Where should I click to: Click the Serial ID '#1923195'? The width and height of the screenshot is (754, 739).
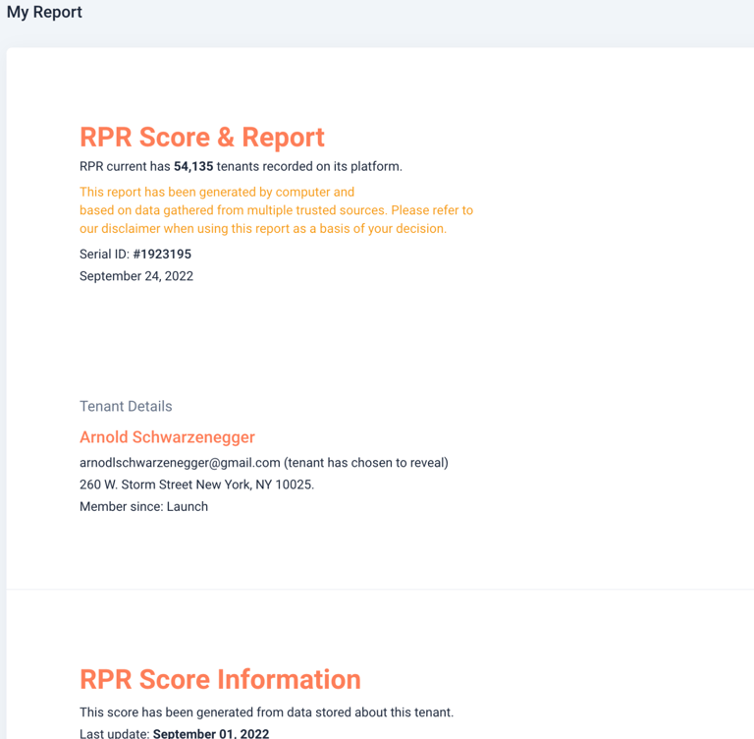[162, 255]
